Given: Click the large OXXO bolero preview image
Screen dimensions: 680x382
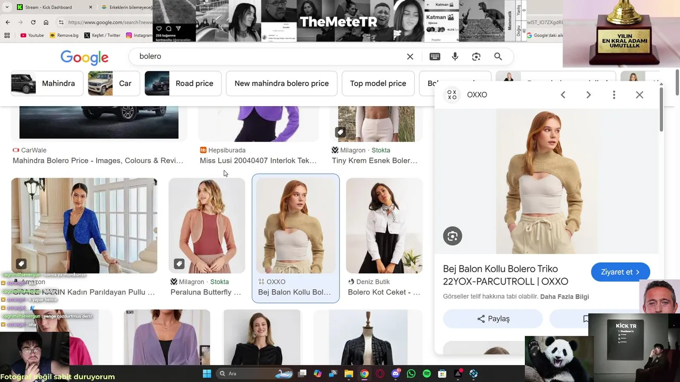Looking at the screenshot, I should point(547,181).
